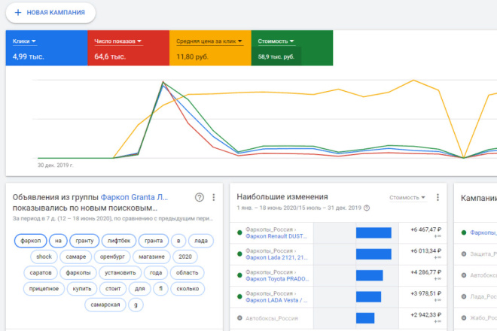Click paused status icon of Автобоксы_Россия row
This screenshot has height=331, width=497.
coord(239,318)
